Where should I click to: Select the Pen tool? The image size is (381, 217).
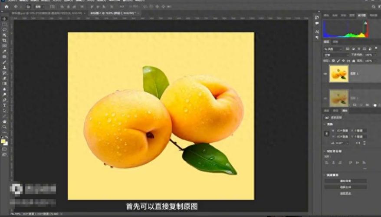pyautogui.click(x=4, y=100)
